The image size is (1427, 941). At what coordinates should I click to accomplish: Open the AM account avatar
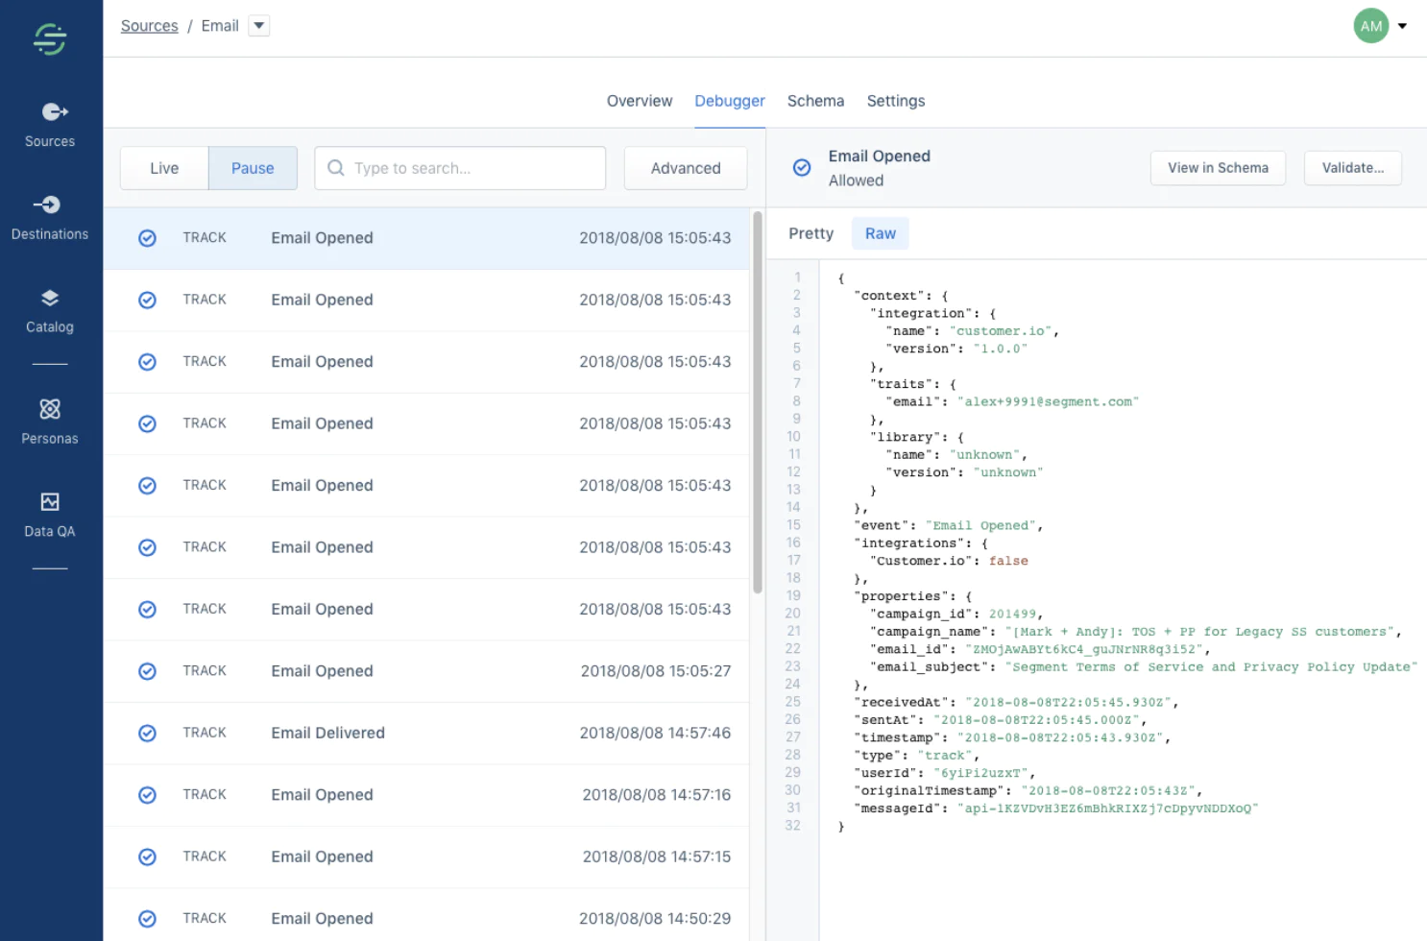pyautogui.click(x=1370, y=26)
